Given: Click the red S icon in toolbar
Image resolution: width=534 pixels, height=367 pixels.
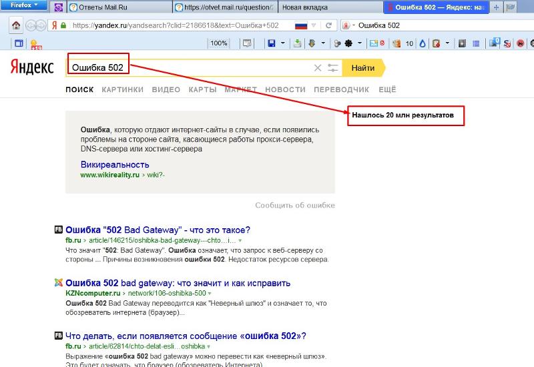Looking at the screenshot, I should [x=507, y=43].
